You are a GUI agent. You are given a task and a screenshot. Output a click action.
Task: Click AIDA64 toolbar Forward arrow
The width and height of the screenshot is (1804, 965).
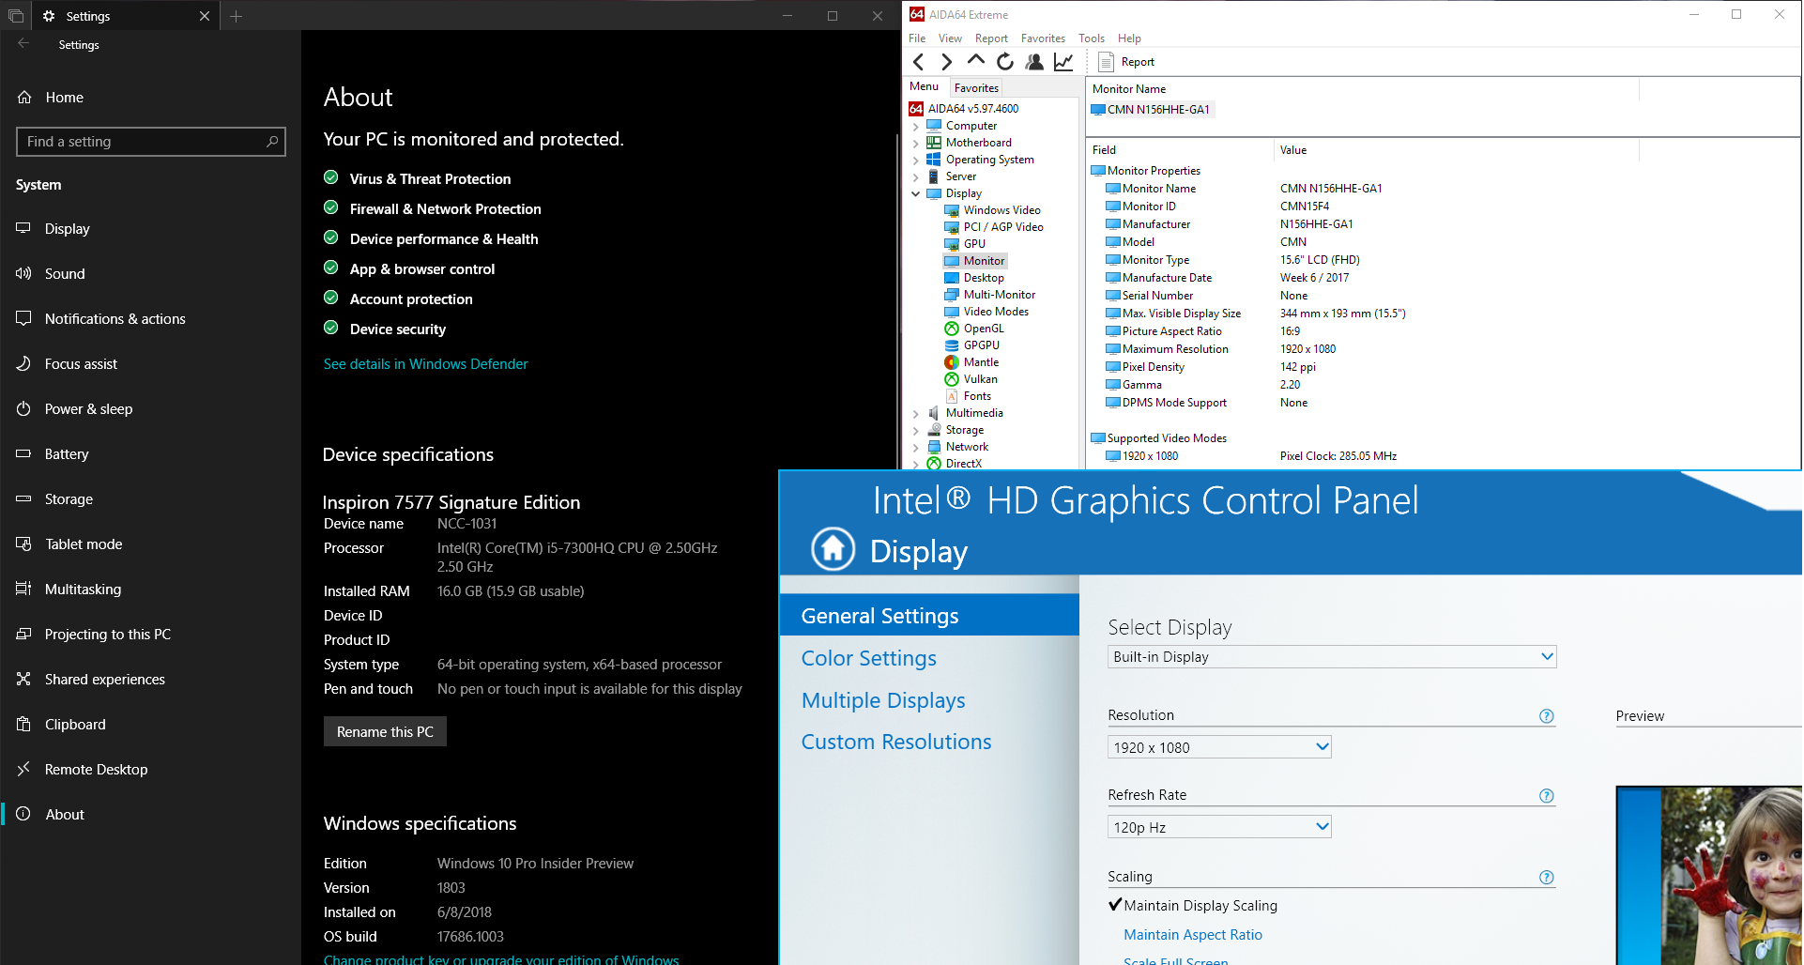tap(946, 62)
